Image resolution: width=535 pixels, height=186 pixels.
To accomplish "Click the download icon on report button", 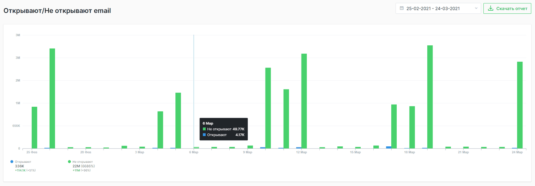I will coord(491,8).
